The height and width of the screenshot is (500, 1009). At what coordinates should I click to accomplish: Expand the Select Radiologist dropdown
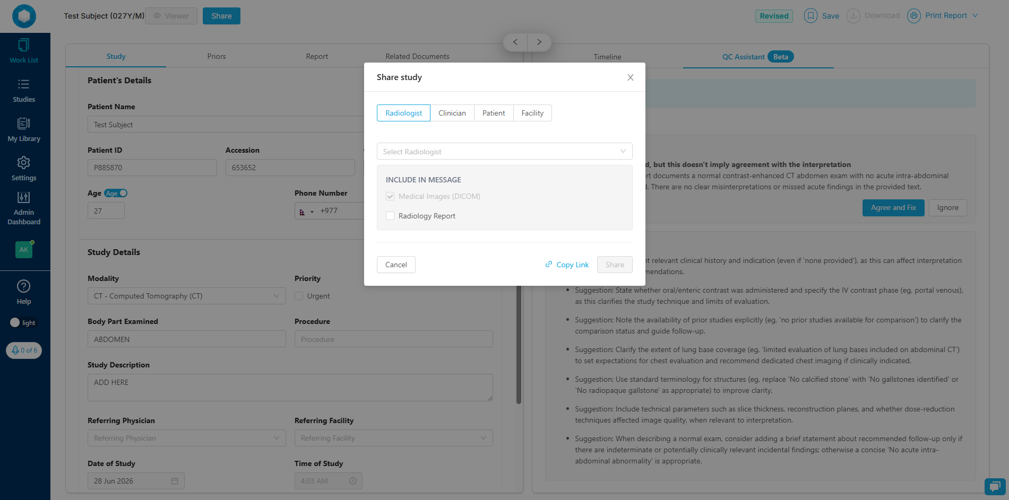(x=504, y=151)
